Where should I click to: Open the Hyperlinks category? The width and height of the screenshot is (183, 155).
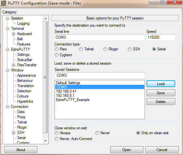pyautogui.click(x=25, y=101)
